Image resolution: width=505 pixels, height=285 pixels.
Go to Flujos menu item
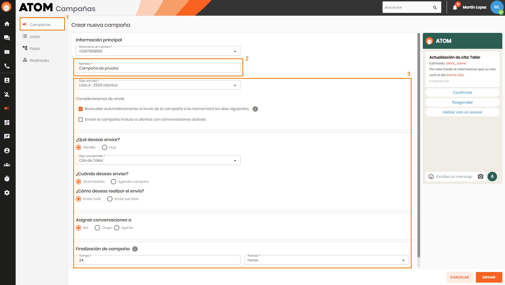35,49
